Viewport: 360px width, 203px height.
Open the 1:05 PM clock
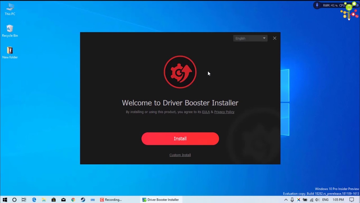point(338,200)
